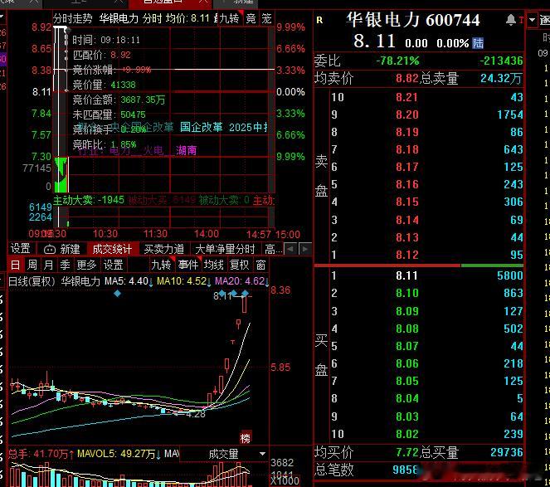Click buy volume 5800 at level 1
Screen dimensions: 550x487
pyautogui.click(x=509, y=275)
